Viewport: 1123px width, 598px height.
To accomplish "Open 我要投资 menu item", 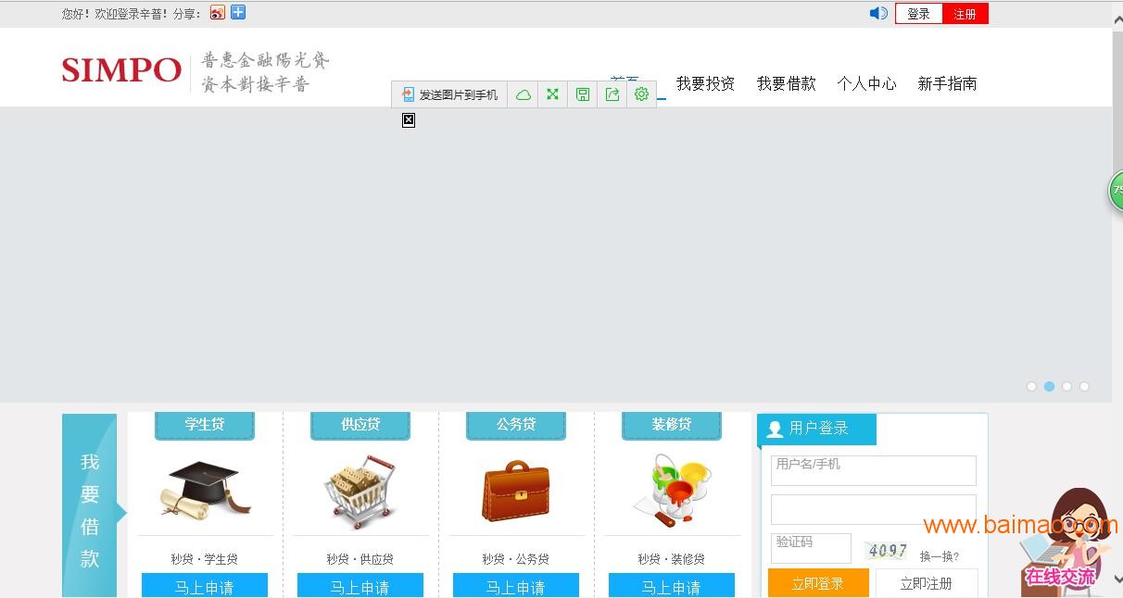I will coord(705,83).
